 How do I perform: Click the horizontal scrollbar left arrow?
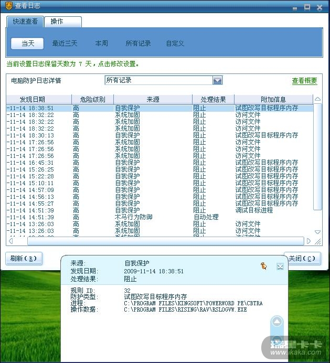10,241
